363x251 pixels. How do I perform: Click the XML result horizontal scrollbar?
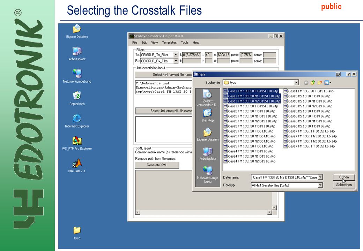tap(204, 212)
